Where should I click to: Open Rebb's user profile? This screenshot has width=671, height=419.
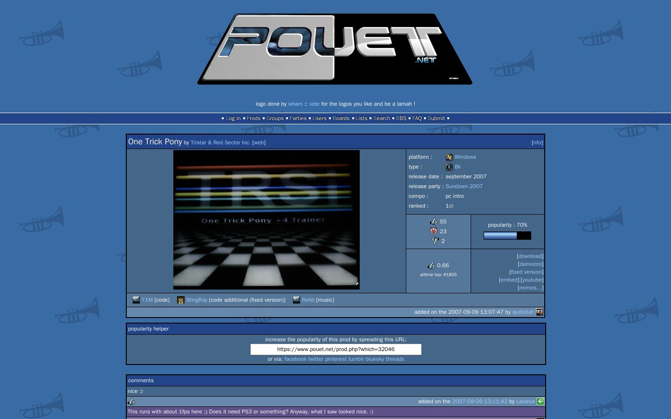click(x=308, y=300)
